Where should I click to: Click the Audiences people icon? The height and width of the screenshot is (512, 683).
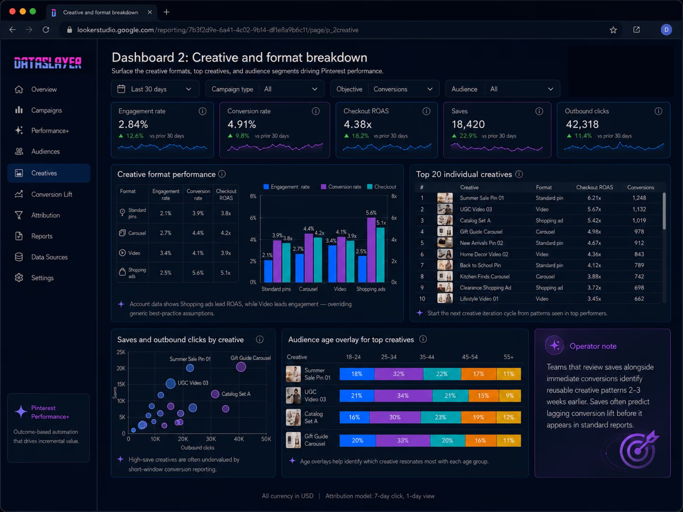pos(19,151)
